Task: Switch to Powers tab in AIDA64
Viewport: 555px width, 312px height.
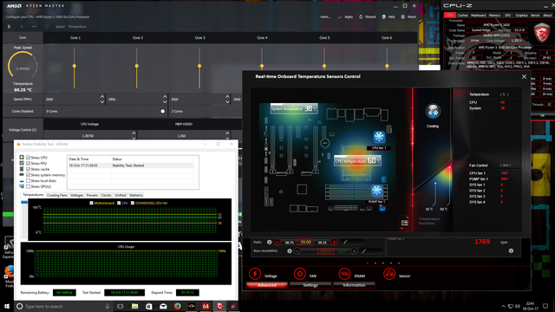Action: (92, 195)
